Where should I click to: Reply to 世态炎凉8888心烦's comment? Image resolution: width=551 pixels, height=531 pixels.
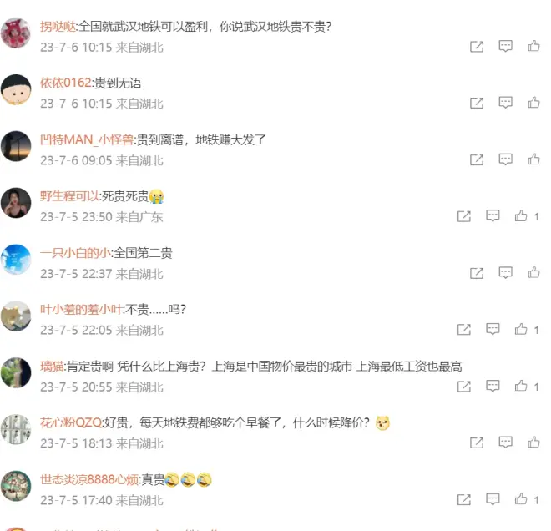tap(493, 499)
